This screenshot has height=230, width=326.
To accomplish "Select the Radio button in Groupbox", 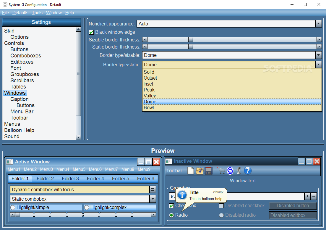I will click(171, 215).
